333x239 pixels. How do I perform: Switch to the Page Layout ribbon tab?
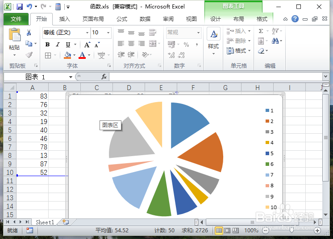click(93, 19)
